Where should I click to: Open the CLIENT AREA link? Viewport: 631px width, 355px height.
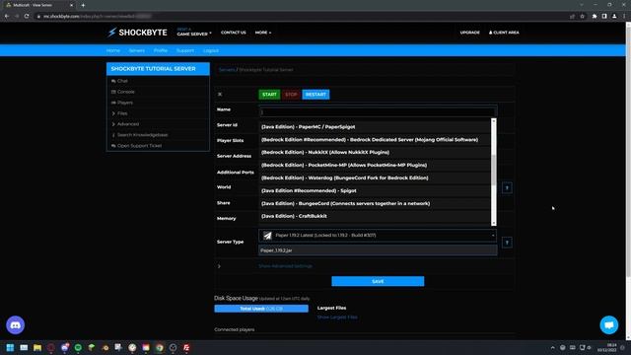[x=504, y=33]
